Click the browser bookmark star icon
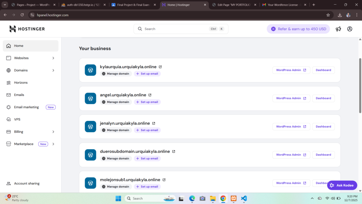 [x=328, y=15]
